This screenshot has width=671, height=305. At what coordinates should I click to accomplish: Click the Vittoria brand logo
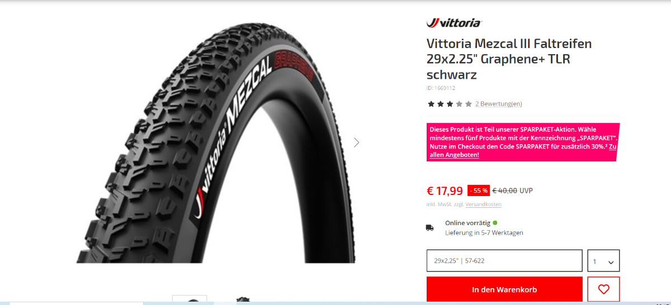[454, 22]
